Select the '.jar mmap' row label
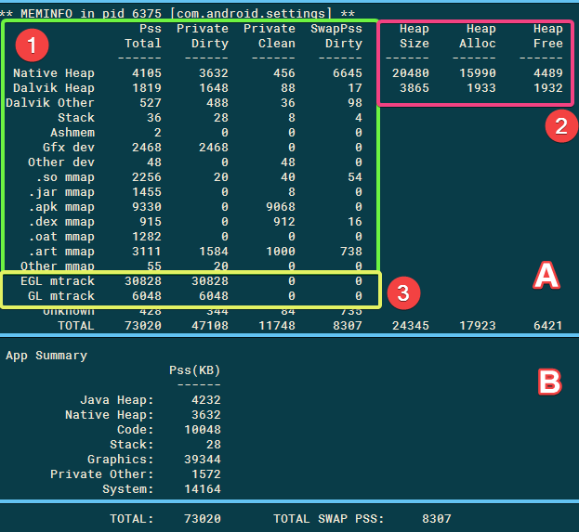 (61, 192)
